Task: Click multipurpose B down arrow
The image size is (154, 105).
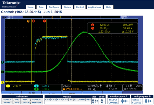Action: pyautogui.click(x=146, y=102)
